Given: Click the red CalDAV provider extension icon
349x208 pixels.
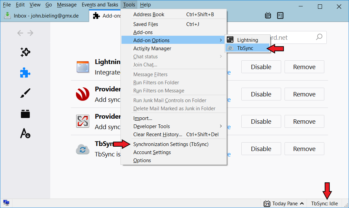Looking at the screenshot, I should coord(83,94).
